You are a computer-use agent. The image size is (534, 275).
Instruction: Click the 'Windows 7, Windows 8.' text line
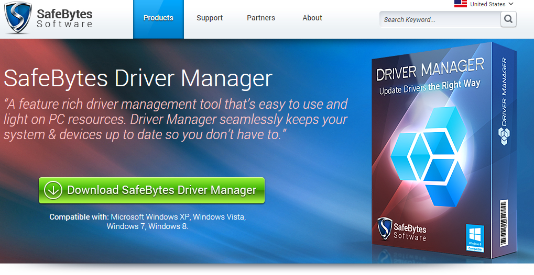coord(147,226)
